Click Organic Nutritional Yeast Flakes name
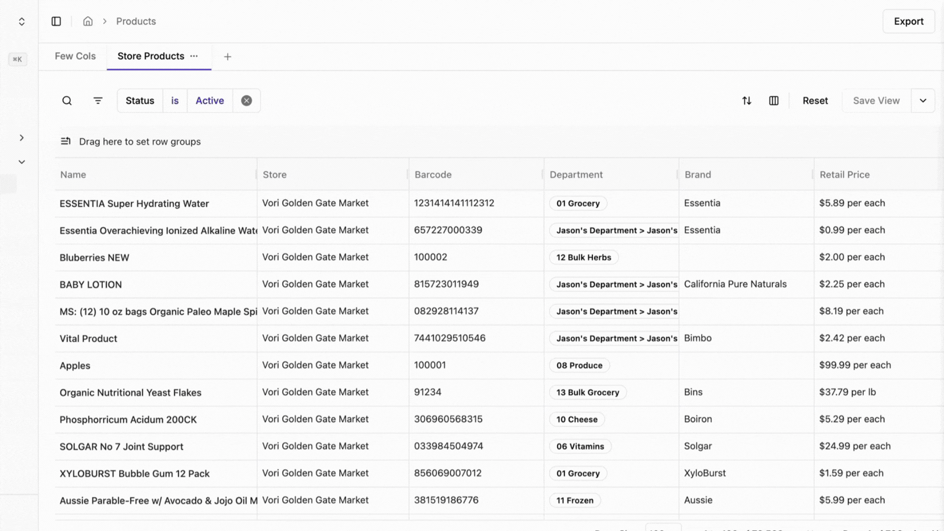Viewport: 944px width, 531px height. (130, 393)
